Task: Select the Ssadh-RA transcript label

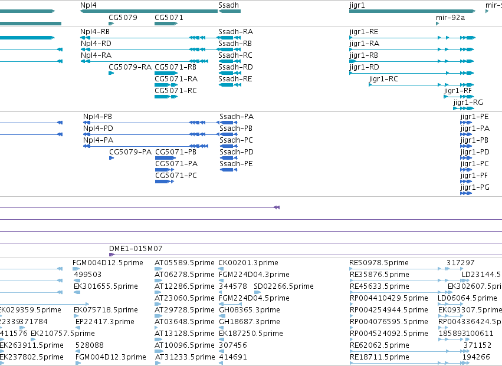Action: (235, 32)
